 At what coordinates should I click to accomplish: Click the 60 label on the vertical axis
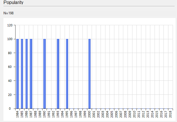click(x=11, y=67)
